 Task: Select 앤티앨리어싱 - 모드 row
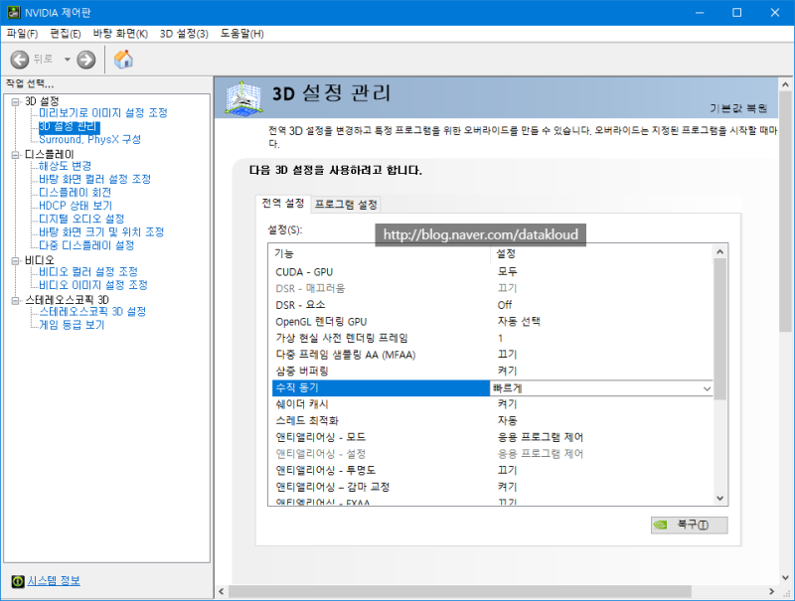[x=492, y=437]
